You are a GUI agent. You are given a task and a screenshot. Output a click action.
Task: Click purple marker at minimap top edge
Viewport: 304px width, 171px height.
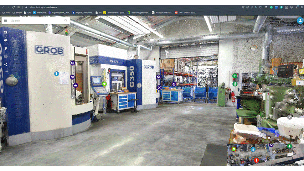pos(271,145)
